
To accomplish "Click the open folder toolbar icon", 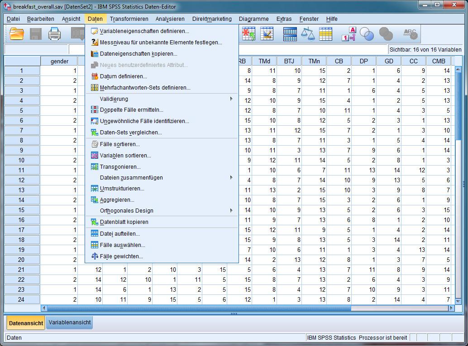I will tap(17, 34).
